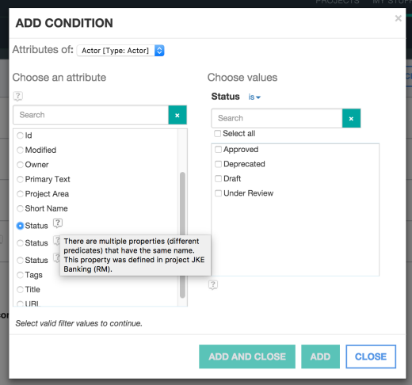Close dialog with top-right X icon
Image resolution: width=412 pixels, height=385 pixels.
[x=399, y=18]
